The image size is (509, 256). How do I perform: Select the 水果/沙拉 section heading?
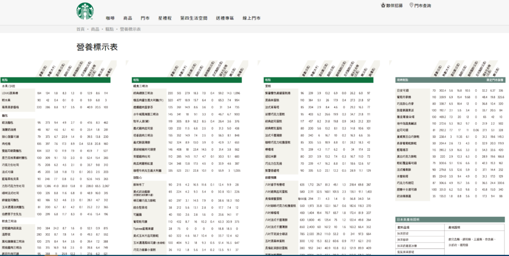click(x=8, y=86)
